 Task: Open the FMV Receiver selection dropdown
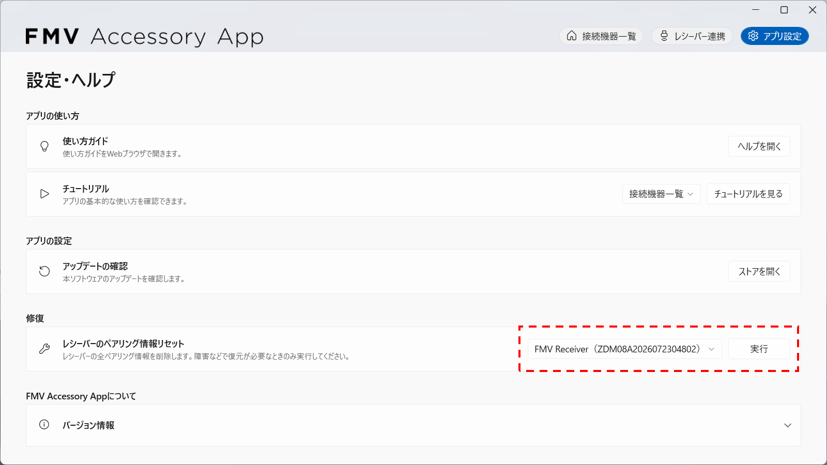pyautogui.click(x=624, y=349)
